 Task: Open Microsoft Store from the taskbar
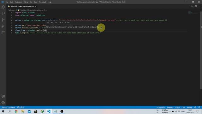click(36, 111)
